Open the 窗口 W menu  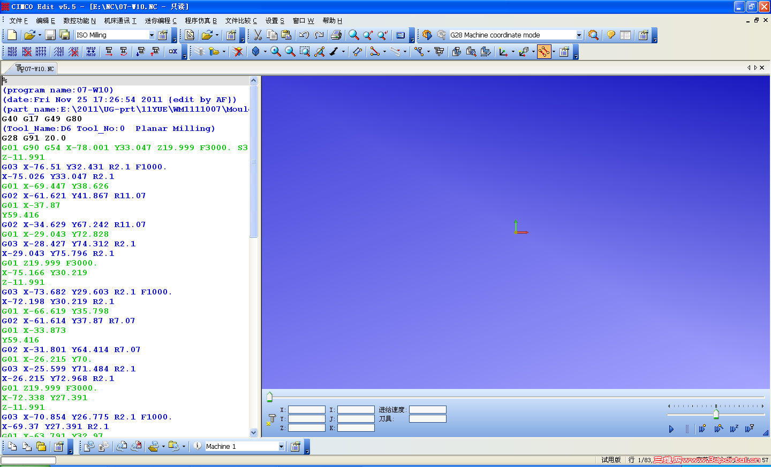point(304,21)
